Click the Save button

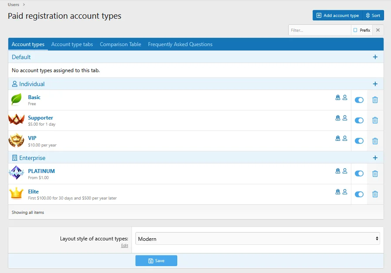click(156, 260)
